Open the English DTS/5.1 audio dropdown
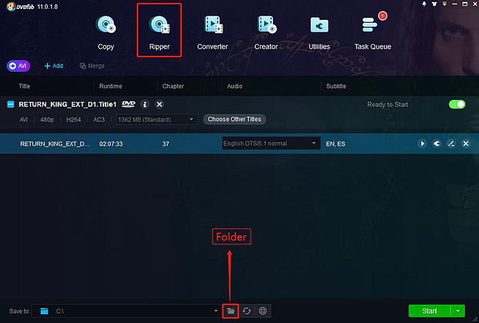The image size is (479, 323). coord(271,143)
